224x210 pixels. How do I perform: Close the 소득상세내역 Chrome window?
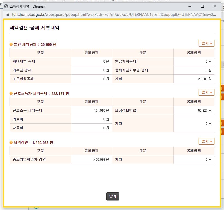click(215, 6)
